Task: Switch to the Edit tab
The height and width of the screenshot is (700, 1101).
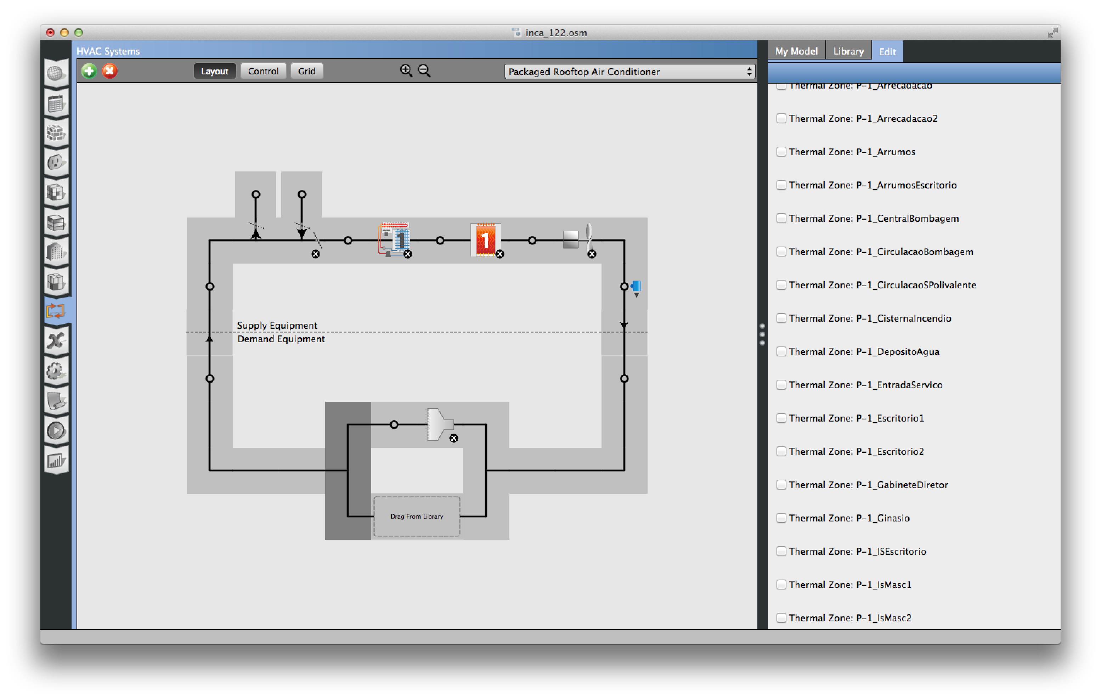Action: [887, 52]
